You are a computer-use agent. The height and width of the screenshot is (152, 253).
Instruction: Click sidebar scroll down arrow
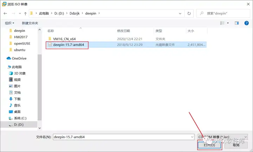pyautogui.click(x=39, y=128)
